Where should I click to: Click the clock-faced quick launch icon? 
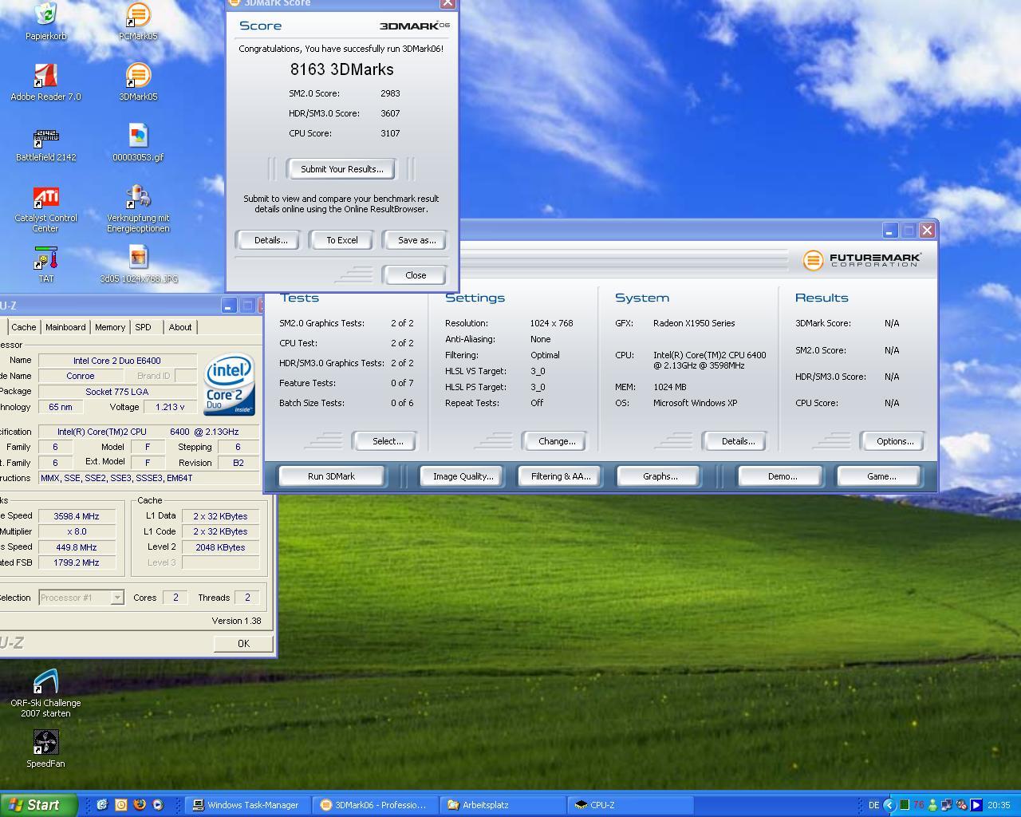coord(120,805)
